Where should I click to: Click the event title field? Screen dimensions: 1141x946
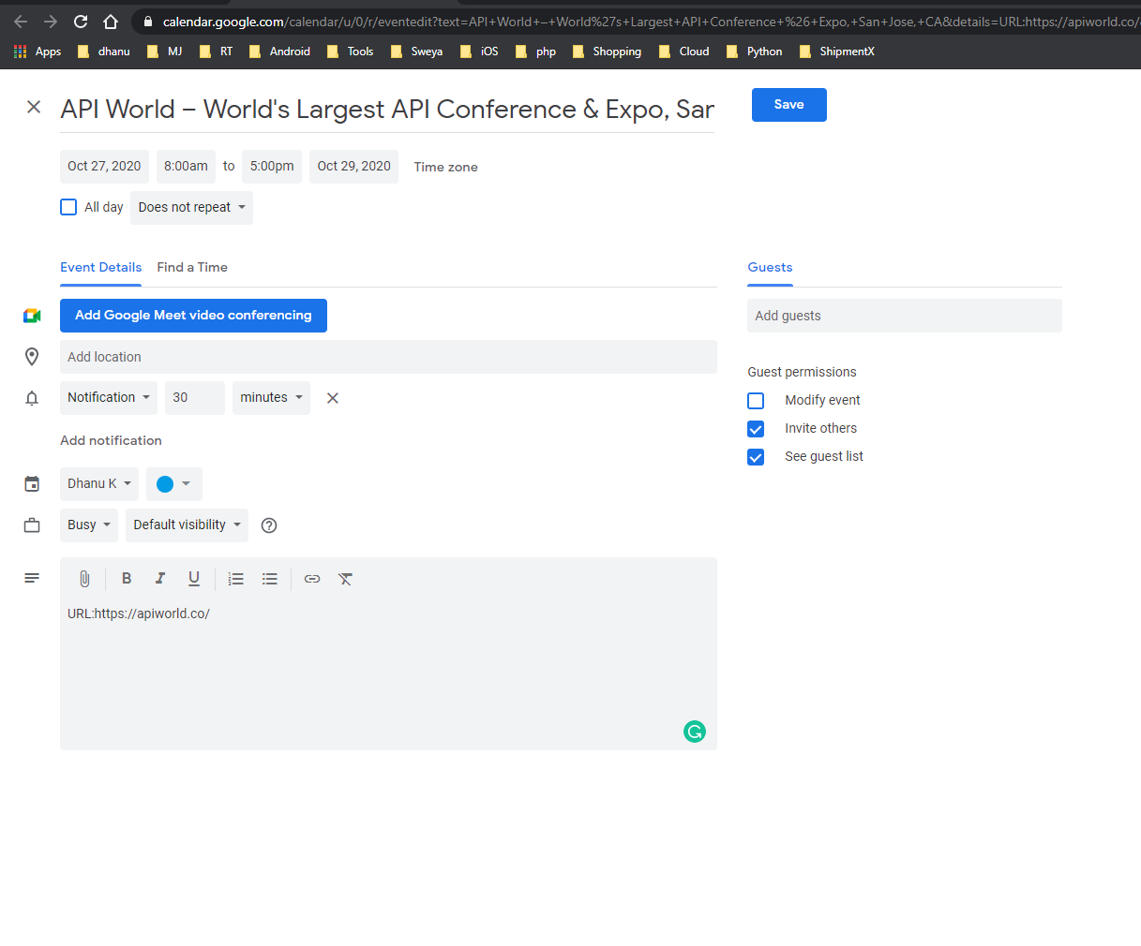pos(387,110)
